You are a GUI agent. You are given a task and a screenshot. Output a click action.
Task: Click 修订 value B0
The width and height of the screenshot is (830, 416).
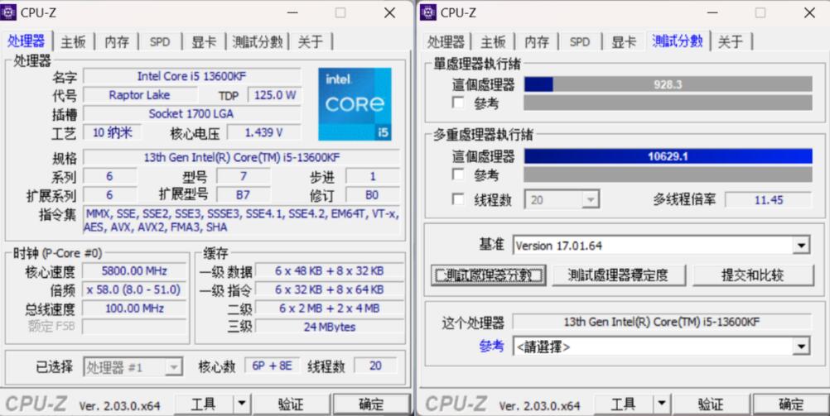click(x=372, y=195)
